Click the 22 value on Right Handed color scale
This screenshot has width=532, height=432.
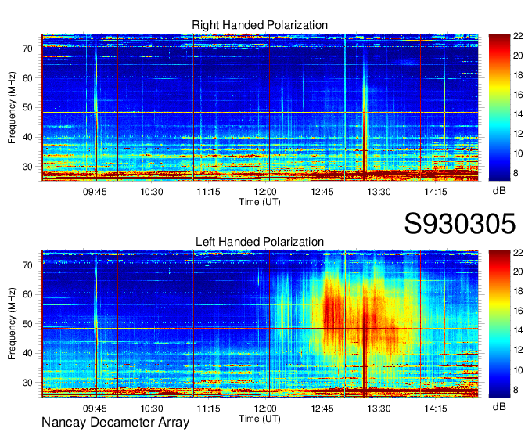tap(518, 36)
